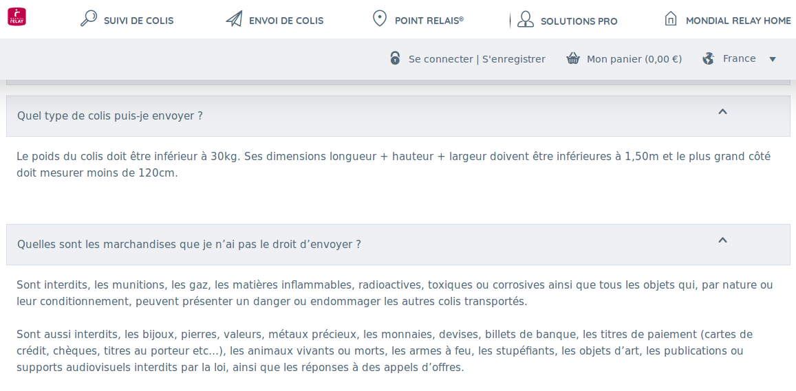Click the magnifier icon beside Suivi de colis
Image resolution: width=796 pixels, height=391 pixels.
(x=88, y=19)
